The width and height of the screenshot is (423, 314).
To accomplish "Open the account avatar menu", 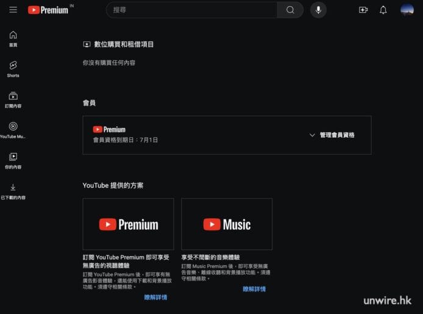I will (x=407, y=10).
